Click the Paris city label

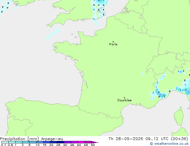[113, 44]
